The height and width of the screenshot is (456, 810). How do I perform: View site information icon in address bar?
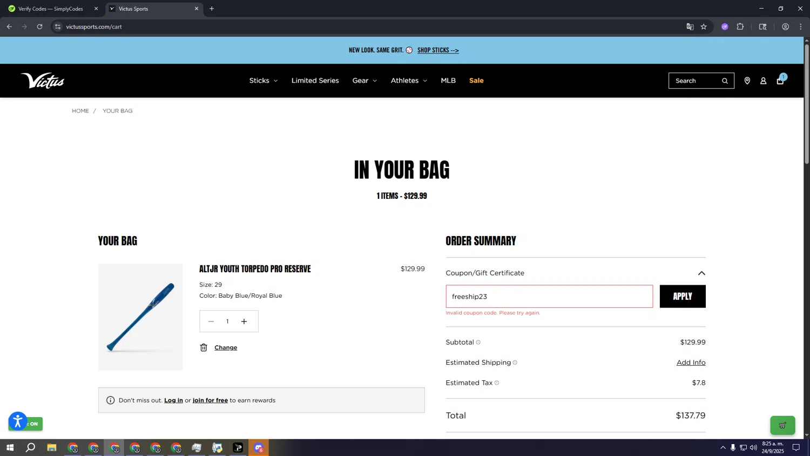58,26
